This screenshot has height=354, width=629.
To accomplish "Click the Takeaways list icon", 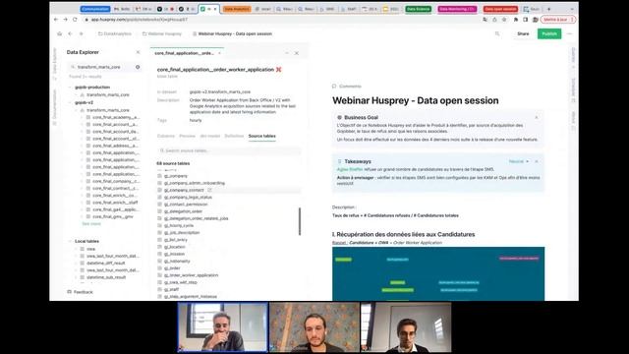I will (x=339, y=161).
